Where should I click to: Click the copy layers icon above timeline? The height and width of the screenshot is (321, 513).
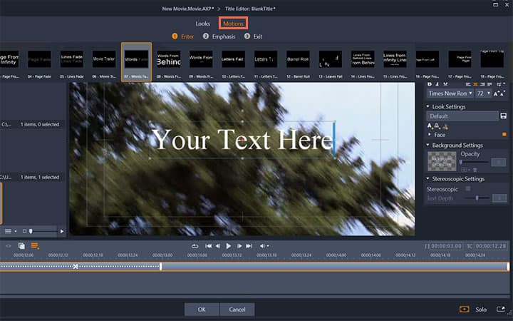pos(21,245)
